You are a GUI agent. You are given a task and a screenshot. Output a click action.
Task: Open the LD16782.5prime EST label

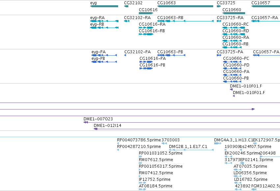[x=251, y=179]
